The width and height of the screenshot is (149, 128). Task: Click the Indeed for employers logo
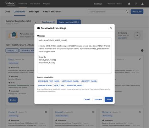click(10, 4)
